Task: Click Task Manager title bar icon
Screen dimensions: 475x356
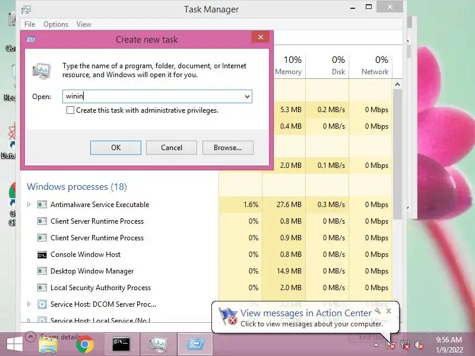Action: pos(26,9)
